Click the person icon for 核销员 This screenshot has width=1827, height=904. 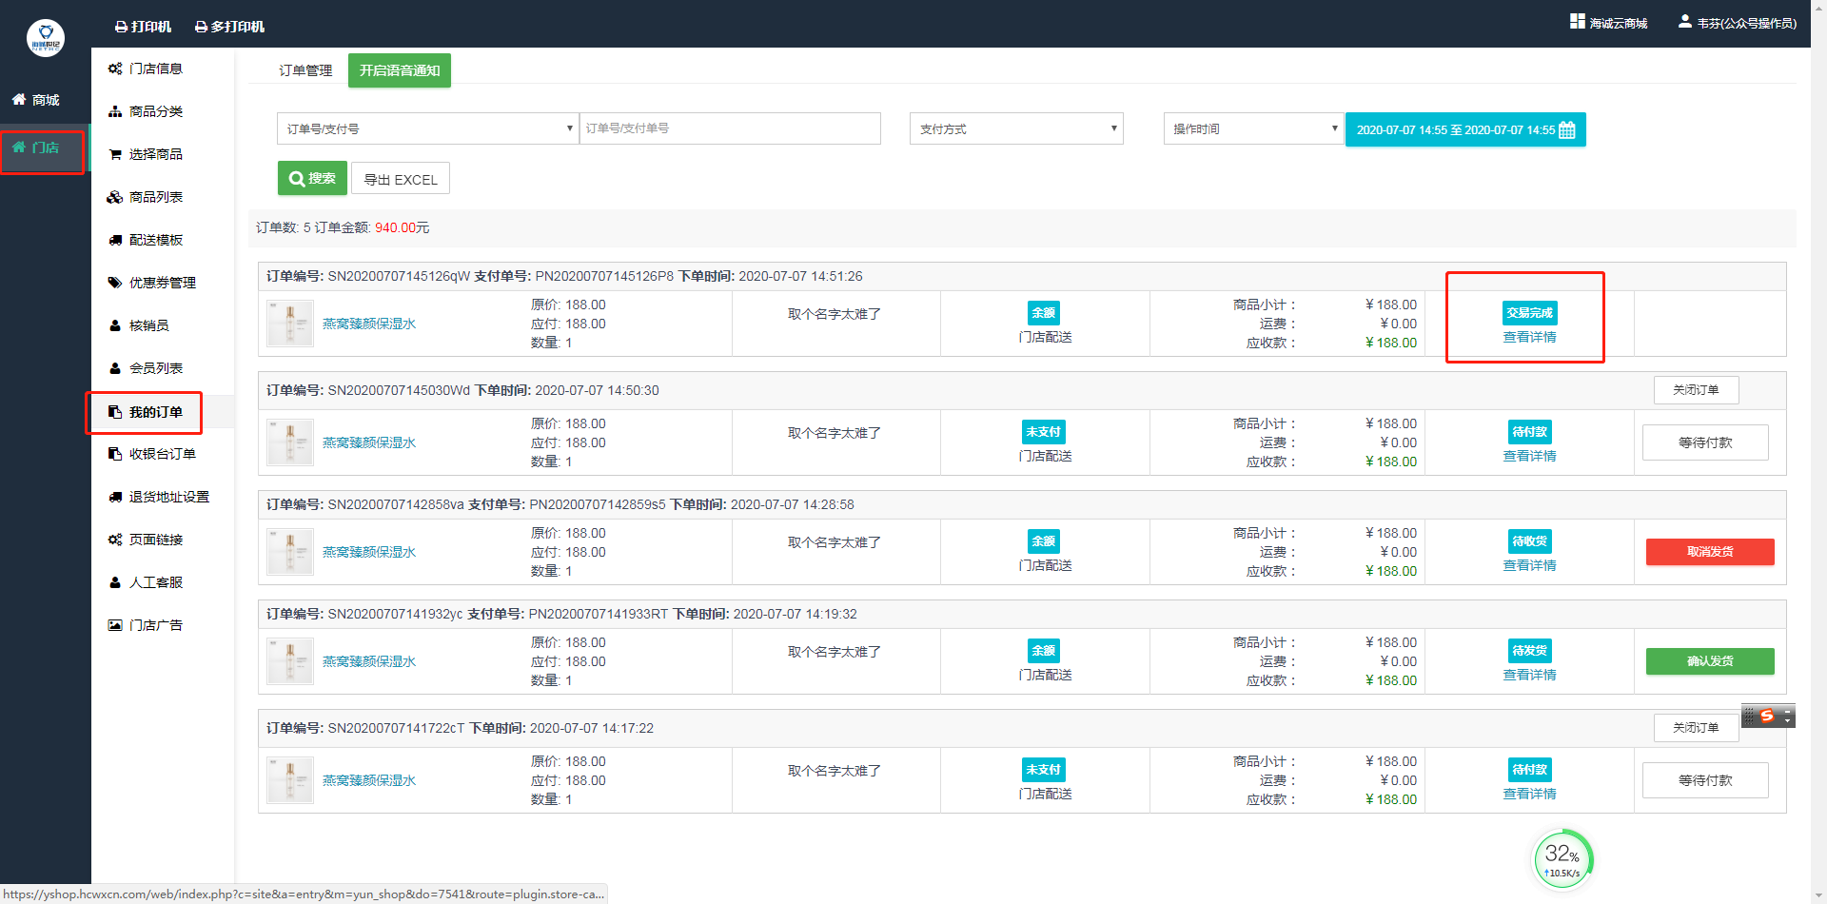click(x=115, y=325)
